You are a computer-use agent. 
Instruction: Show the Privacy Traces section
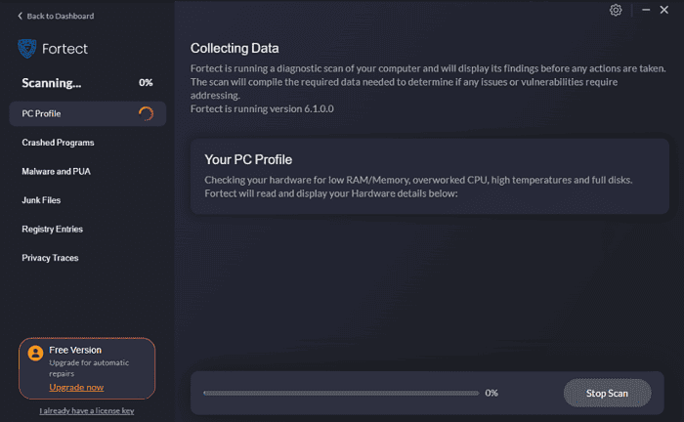(x=50, y=258)
